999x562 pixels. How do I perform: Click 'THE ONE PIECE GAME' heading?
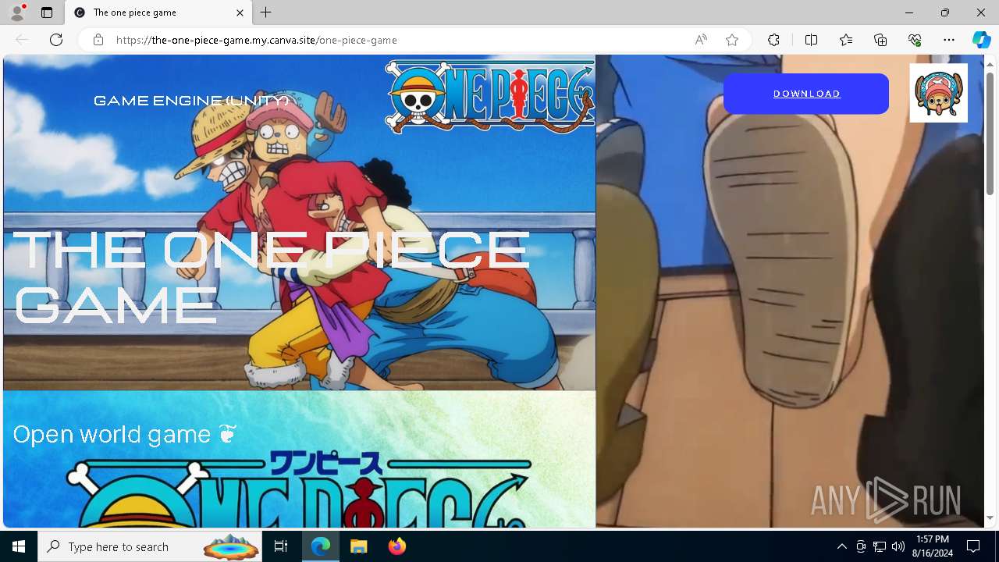tap(271, 277)
